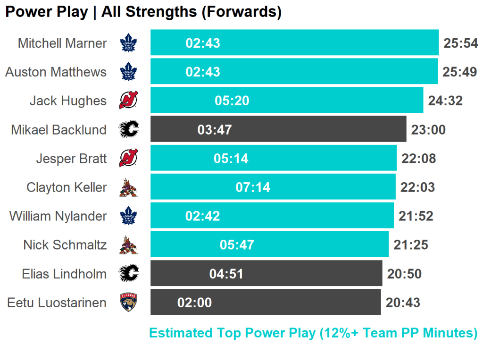Click the dark gray bar showing 03:47

click(278, 129)
